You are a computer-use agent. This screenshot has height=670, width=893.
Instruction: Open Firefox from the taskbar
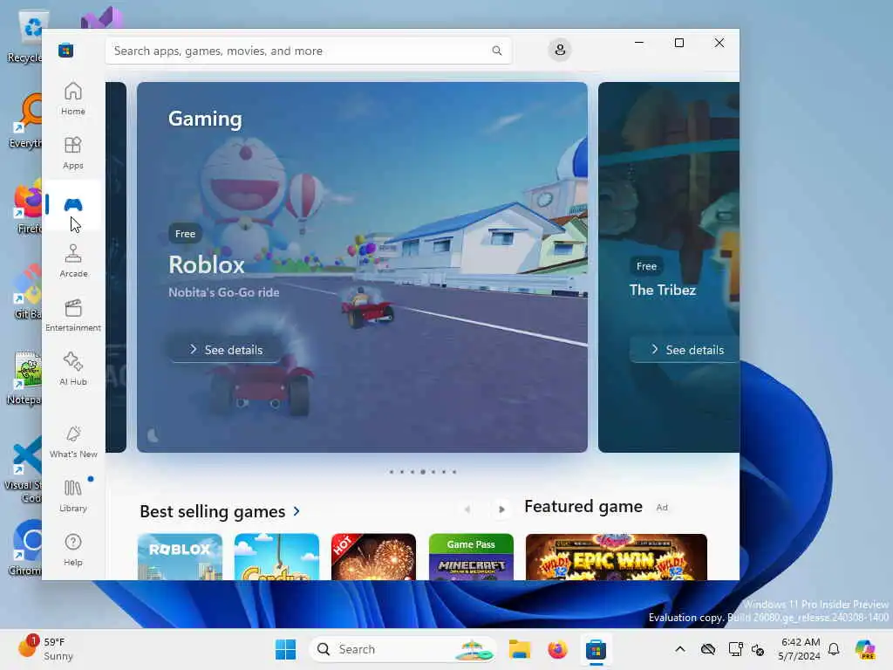(x=557, y=649)
